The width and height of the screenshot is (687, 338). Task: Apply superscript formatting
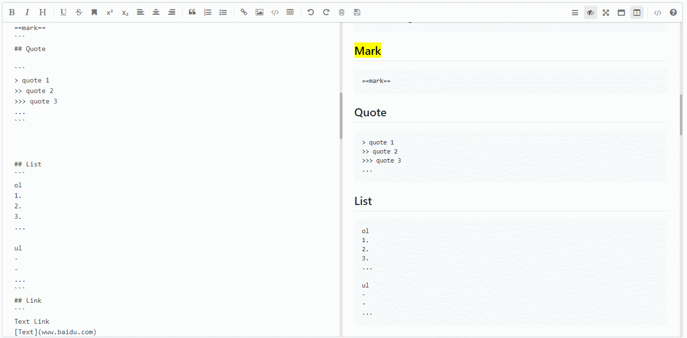coord(110,12)
